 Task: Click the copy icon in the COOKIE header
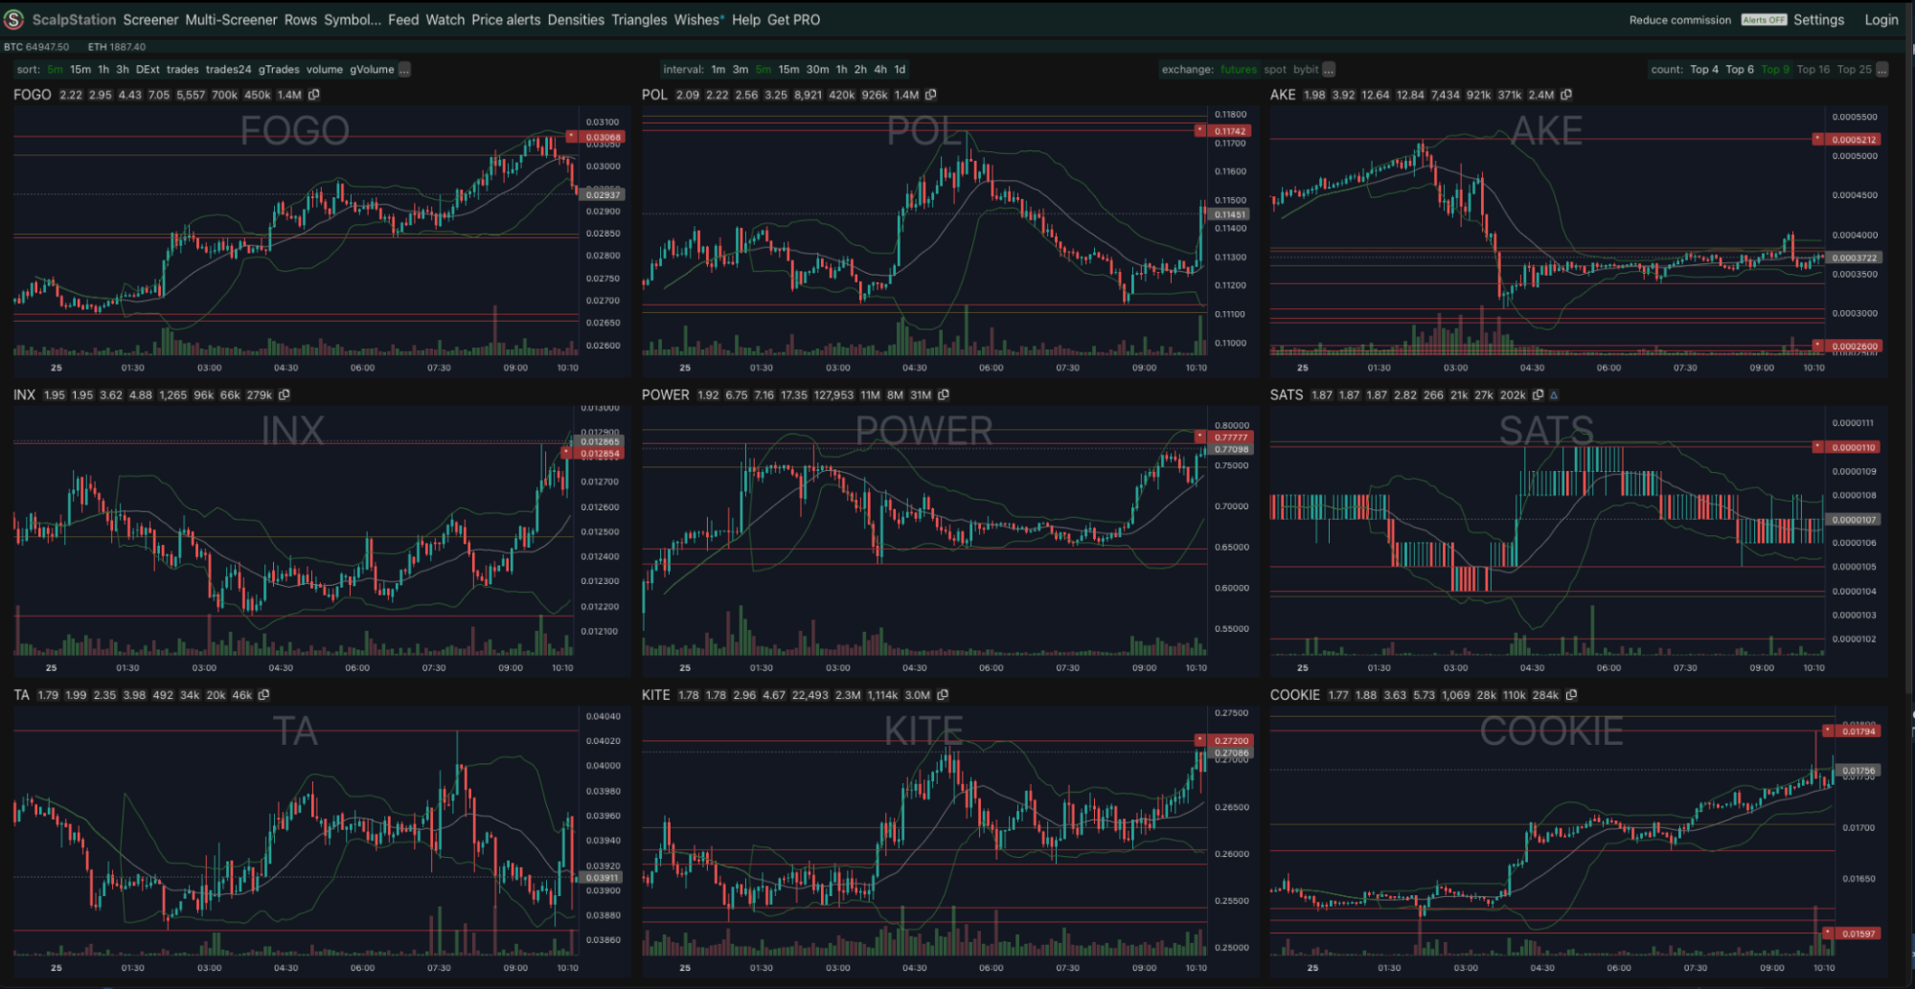tap(1571, 695)
